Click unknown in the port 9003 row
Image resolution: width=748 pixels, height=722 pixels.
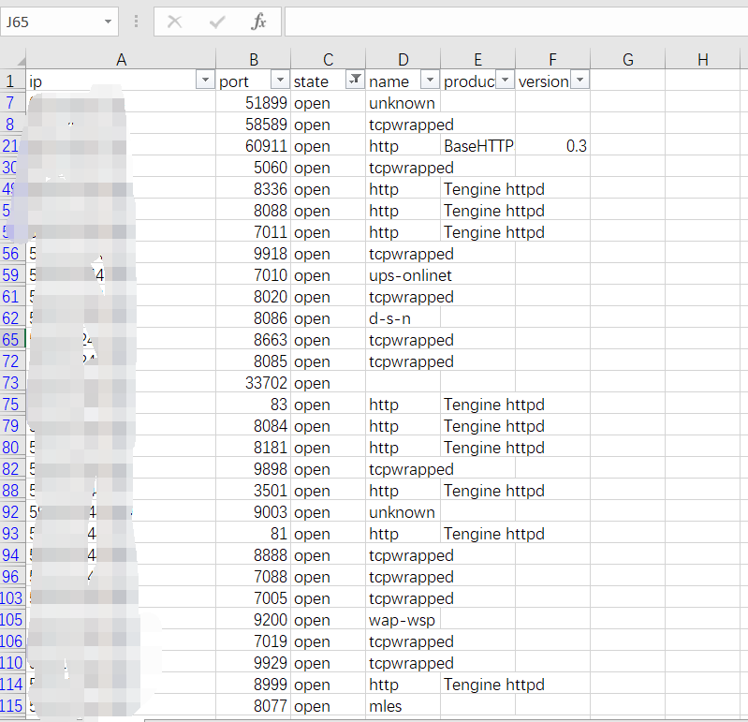[402, 512]
